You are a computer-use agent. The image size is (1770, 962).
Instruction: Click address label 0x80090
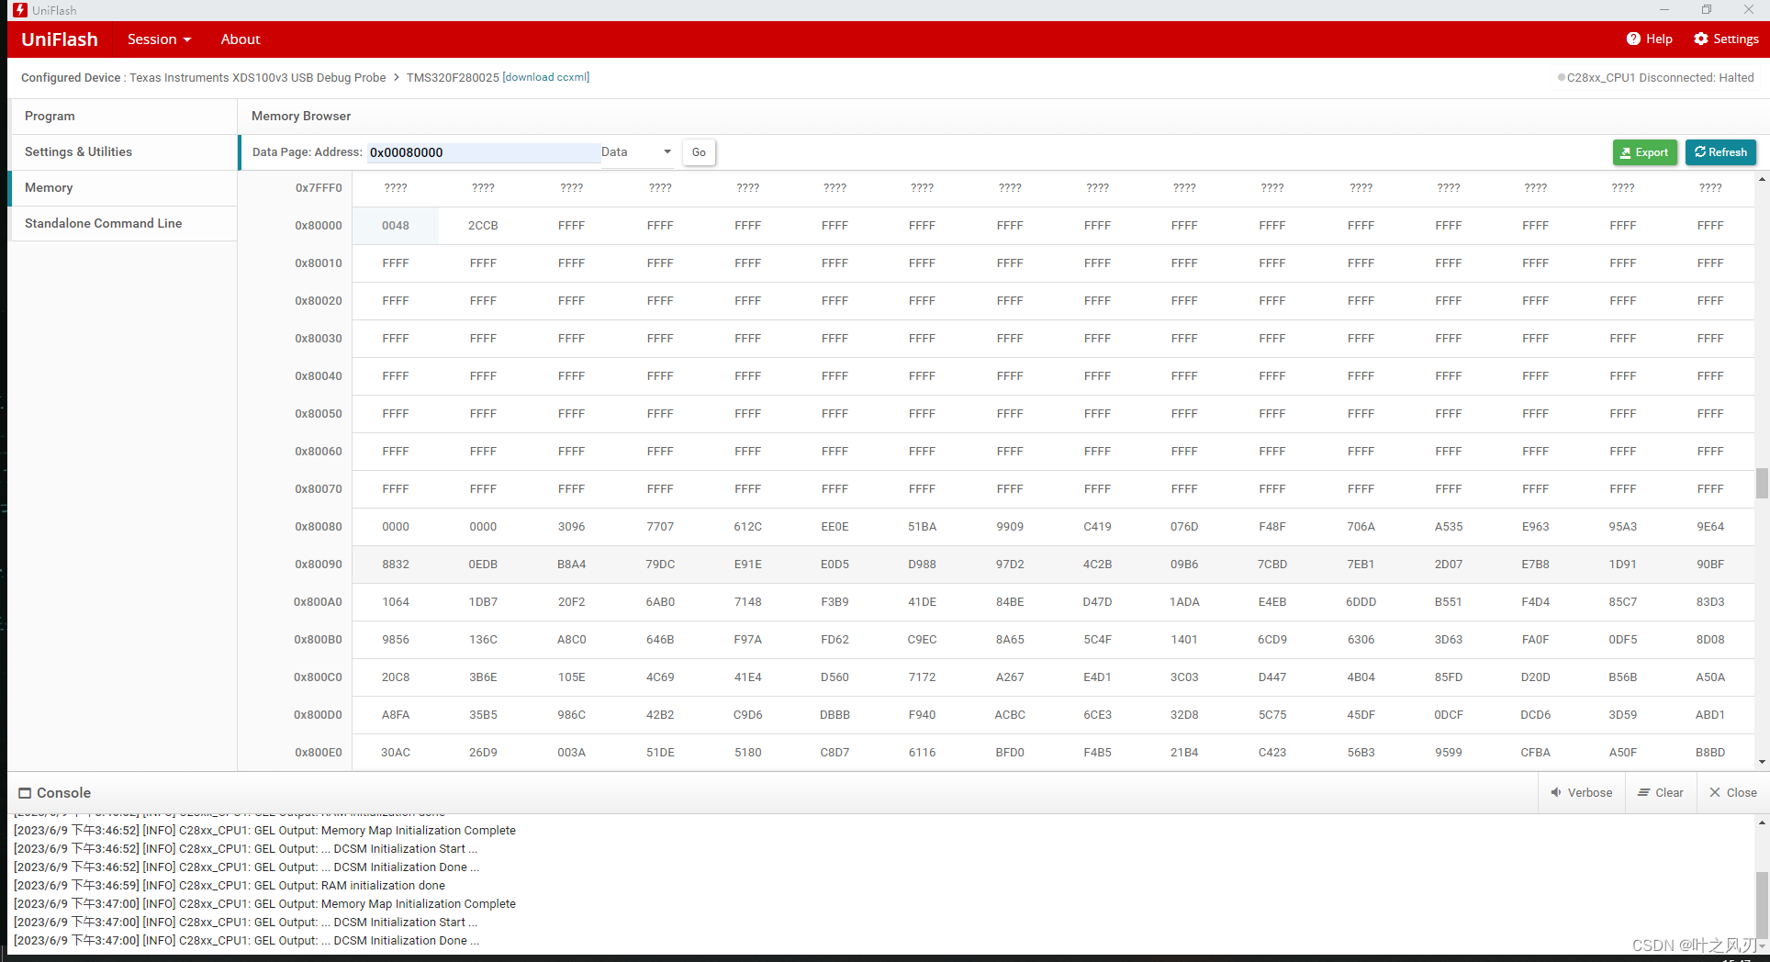point(319,565)
